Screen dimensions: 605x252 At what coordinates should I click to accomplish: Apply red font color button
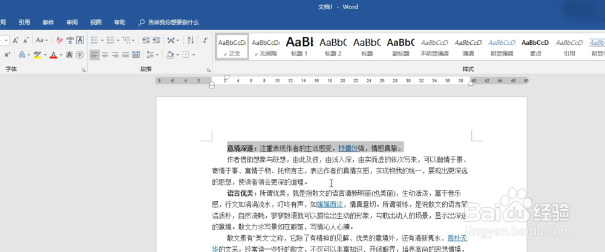(x=53, y=55)
